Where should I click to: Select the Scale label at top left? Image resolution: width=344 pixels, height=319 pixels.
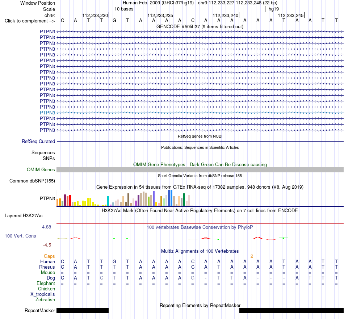point(49,9)
